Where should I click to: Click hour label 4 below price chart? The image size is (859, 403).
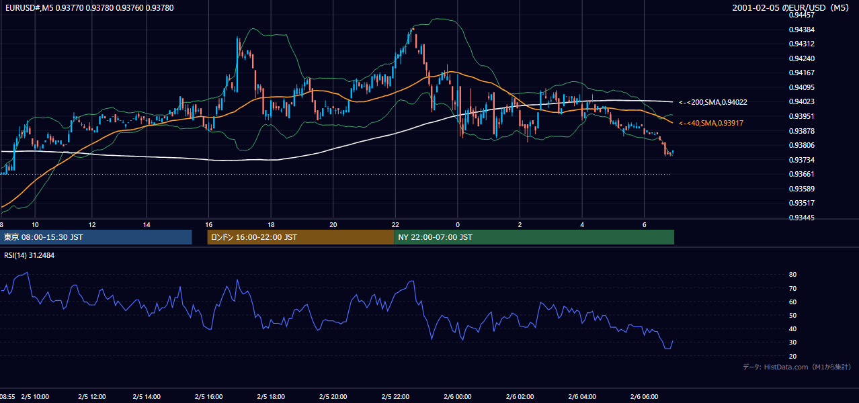pyautogui.click(x=583, y=224)
